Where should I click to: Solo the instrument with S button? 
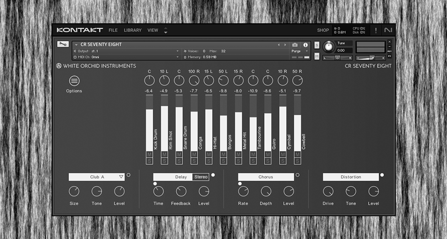tap(317, 45)
